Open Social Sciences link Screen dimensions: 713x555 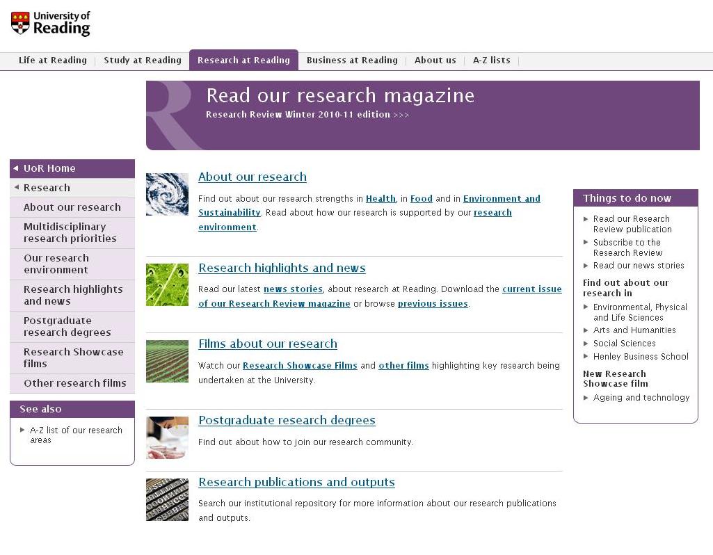[625, 344]
